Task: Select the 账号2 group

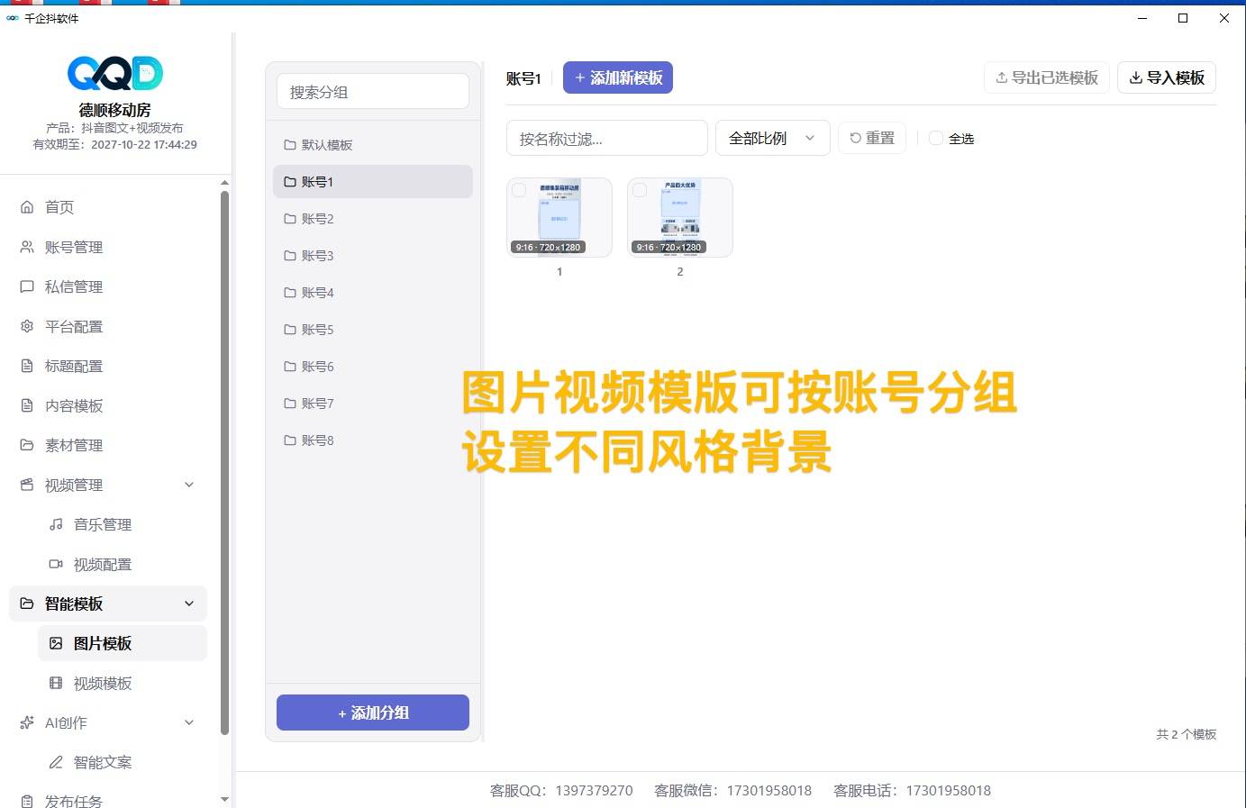Action: [373, 219]
